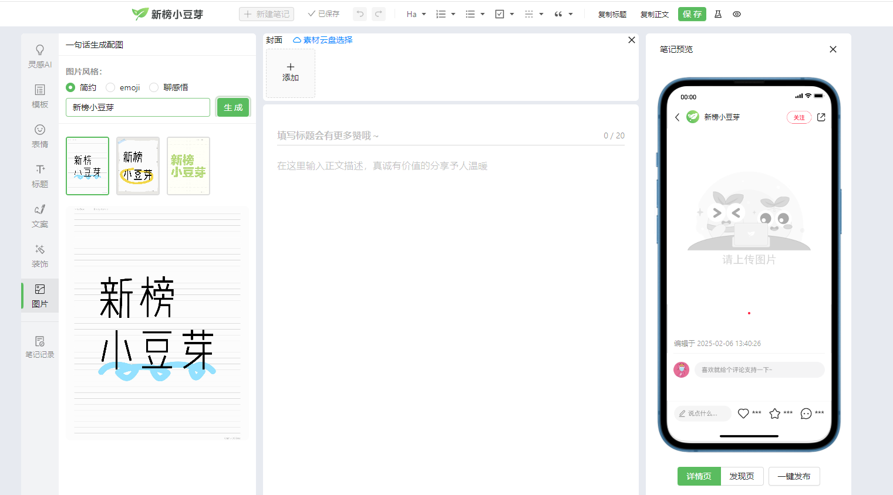The width and height of the screenshot is (893, 495).
Task: Insert a dashed divider line
Action: click(x=529, y=14)
